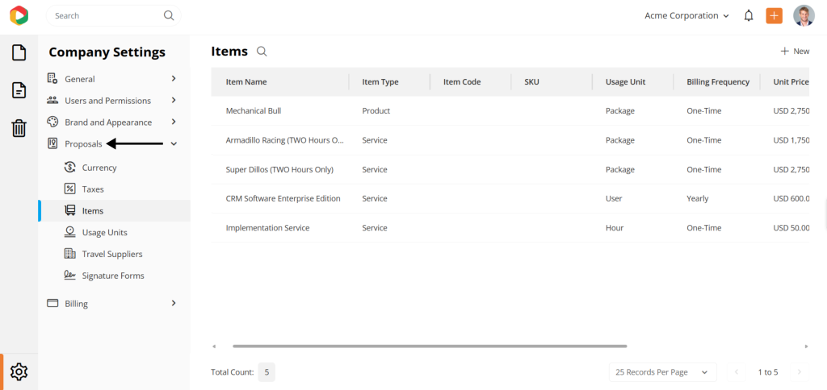Click the scroll-left arrow under table

(x=214, y=346)
